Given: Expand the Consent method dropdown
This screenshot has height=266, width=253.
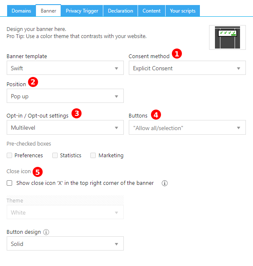Looking at the screenshot, I should click(x=187, y=68).
